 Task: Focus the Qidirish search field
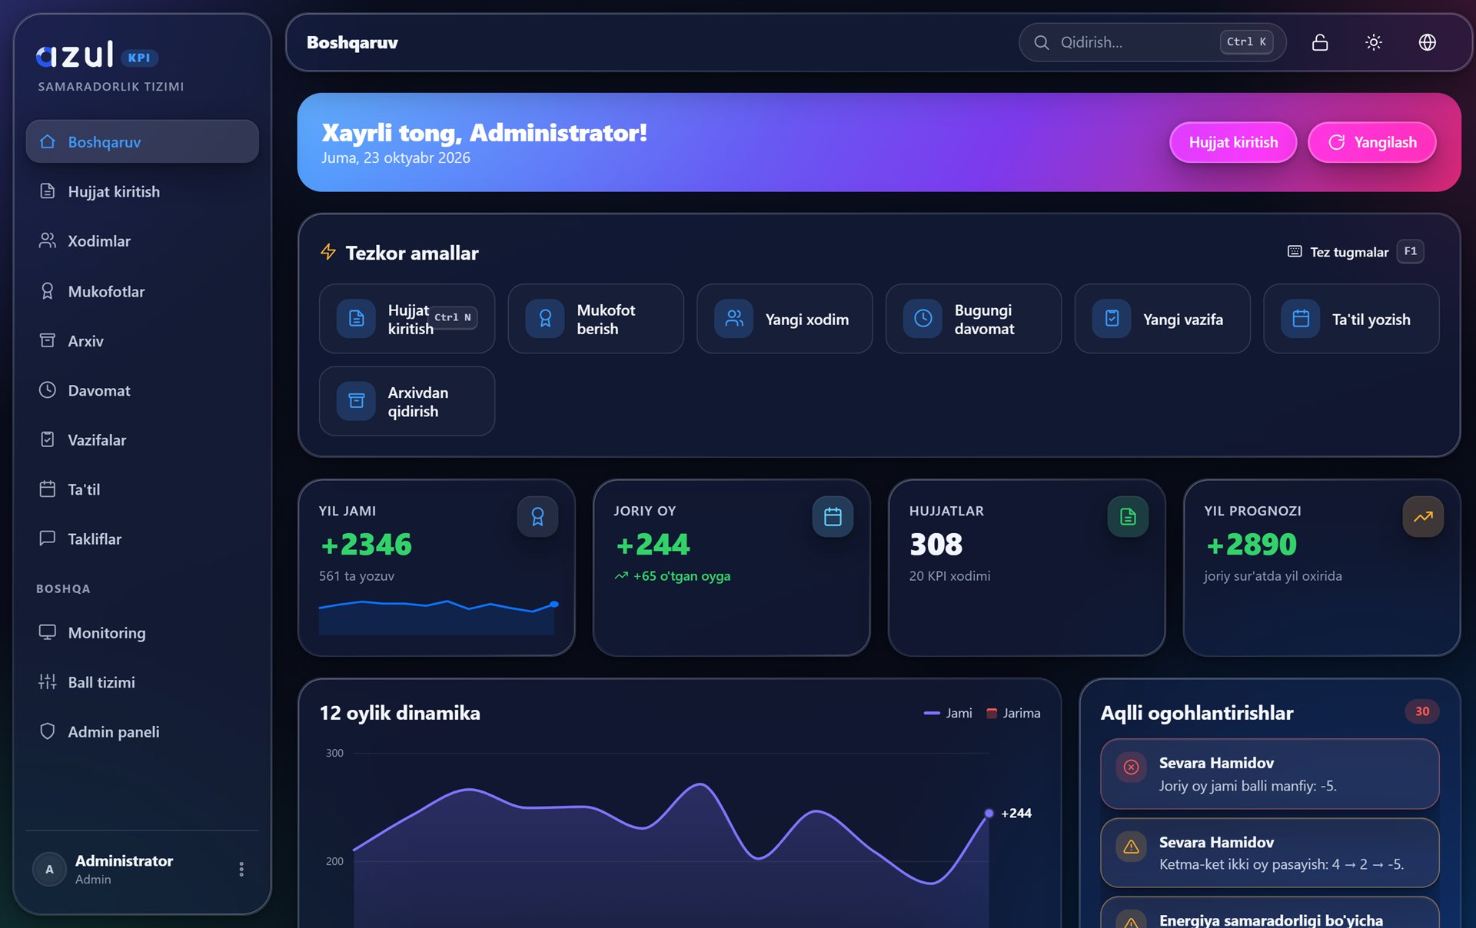1152,42
